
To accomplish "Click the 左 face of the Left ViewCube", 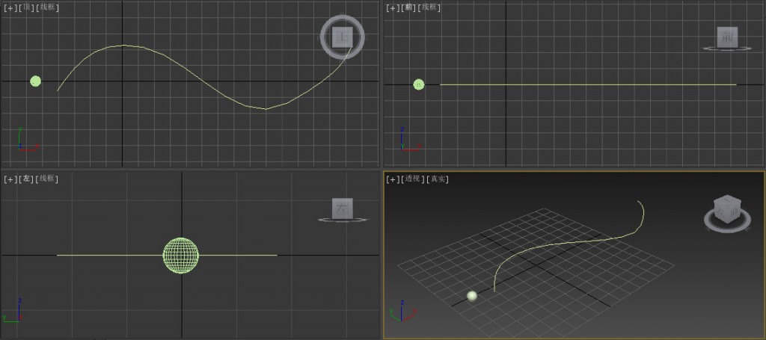I will click(343, 208).
